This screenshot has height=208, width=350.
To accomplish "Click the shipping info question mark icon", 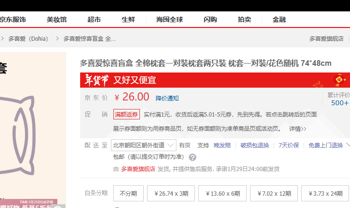I will [193, 157].
